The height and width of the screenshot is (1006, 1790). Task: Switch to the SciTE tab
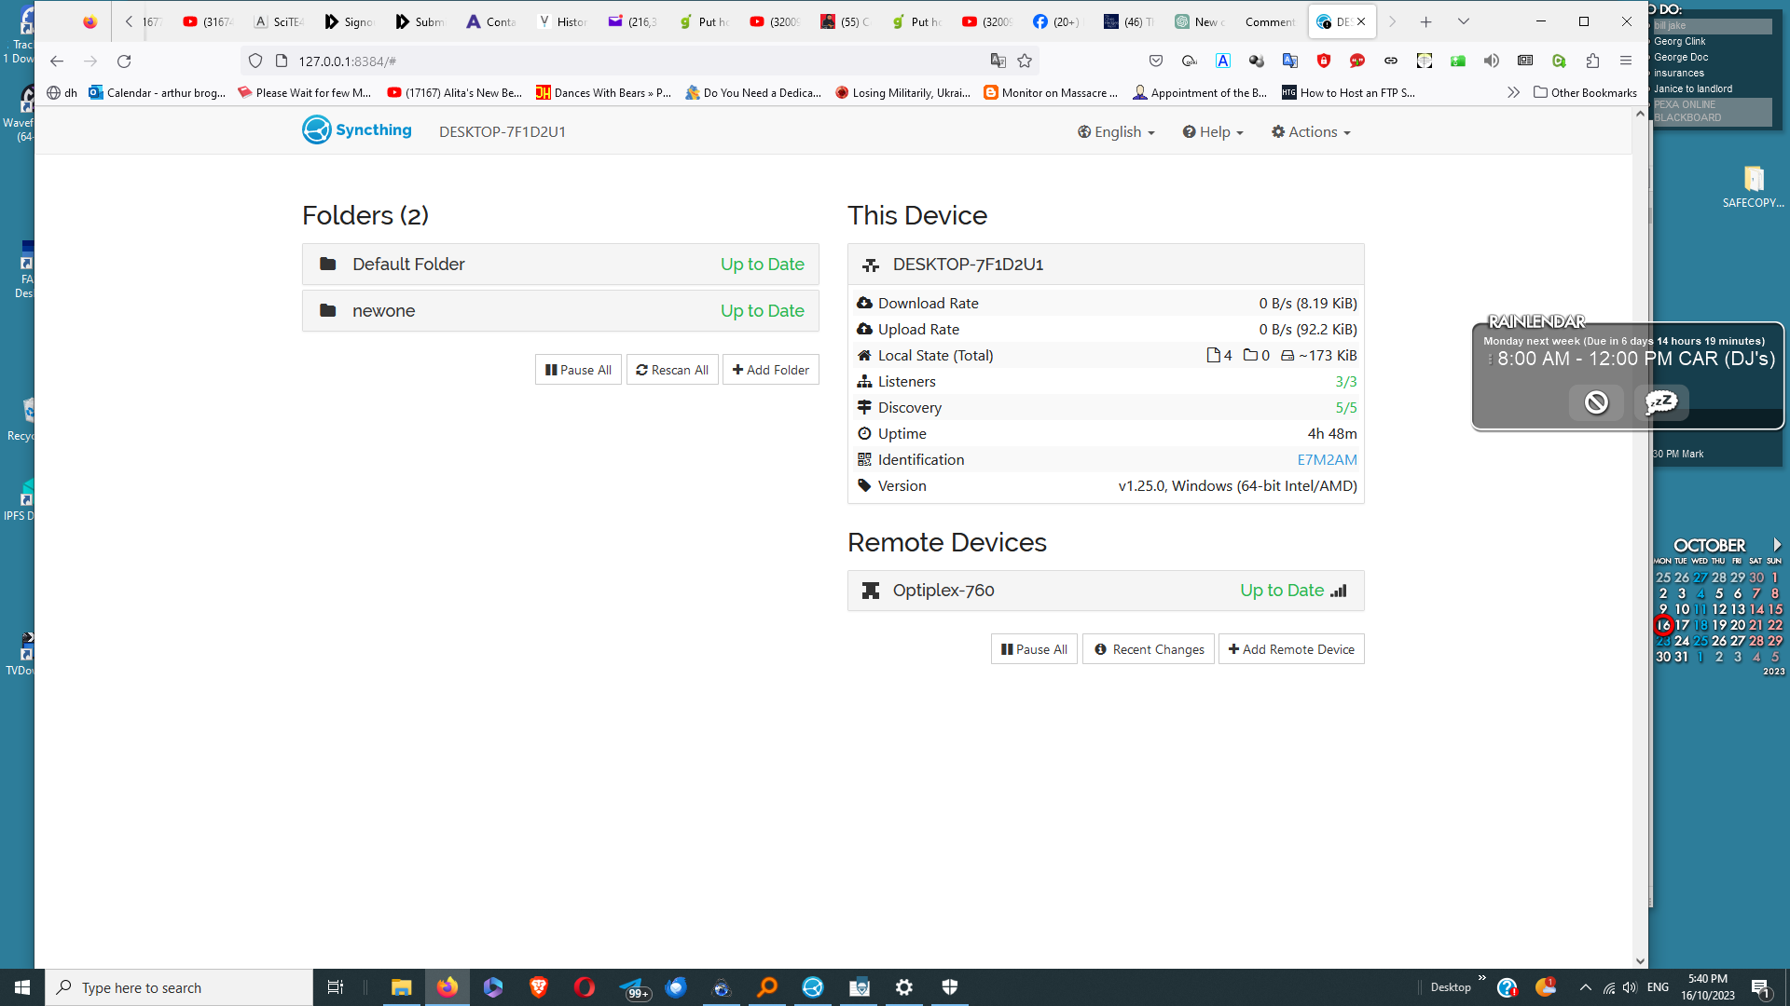[279, 21]
